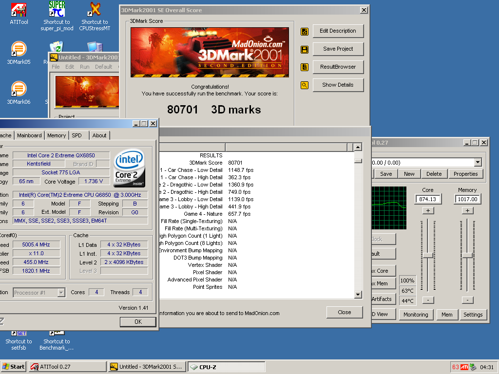Switch to ATITool 0.27 taskbar item
Screen dimensions: 499x374
pyautogui.click(x=67, y=367)
